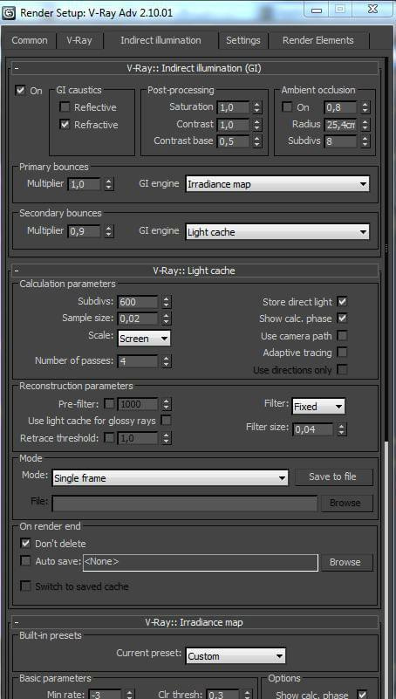Screen dimensions: 396x699
Task: Click the Save to file button
Action: pos(332,476)
